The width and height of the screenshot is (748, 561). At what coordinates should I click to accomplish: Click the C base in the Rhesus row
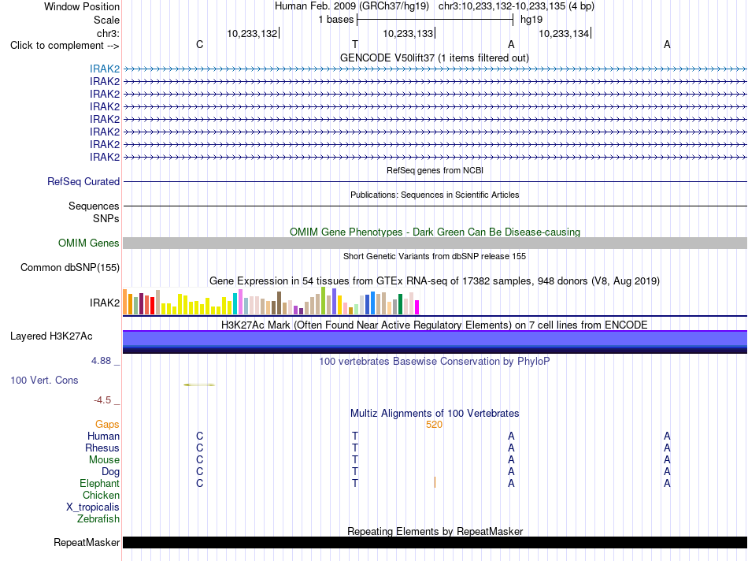[199, 448]
